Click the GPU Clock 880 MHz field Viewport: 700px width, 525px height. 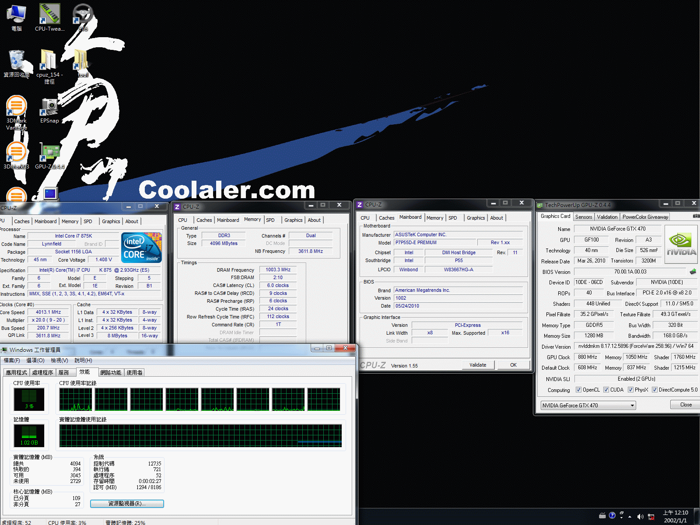[588, 357]
